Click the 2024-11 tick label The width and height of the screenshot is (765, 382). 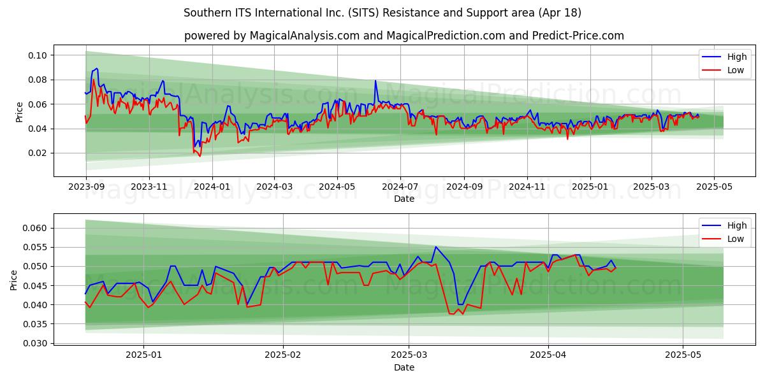527,187
